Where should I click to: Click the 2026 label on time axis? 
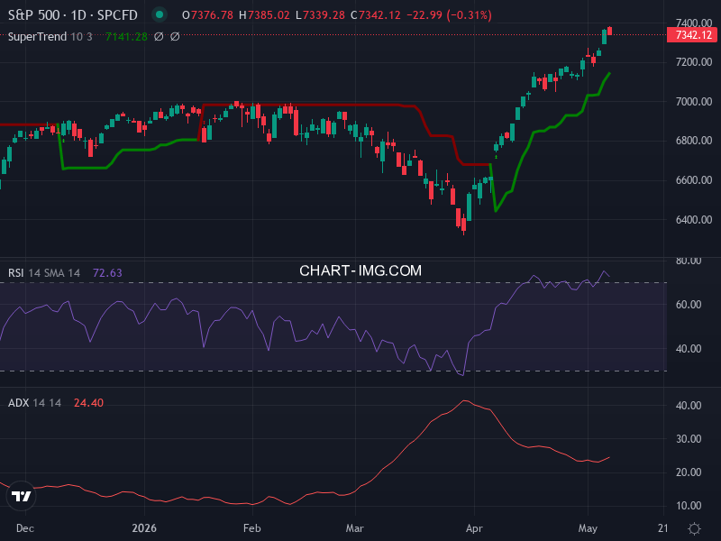click(x=144, y=528)
